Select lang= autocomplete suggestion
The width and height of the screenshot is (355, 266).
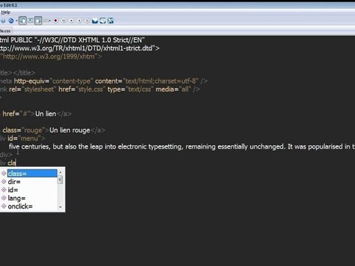(x=16, y=198)
